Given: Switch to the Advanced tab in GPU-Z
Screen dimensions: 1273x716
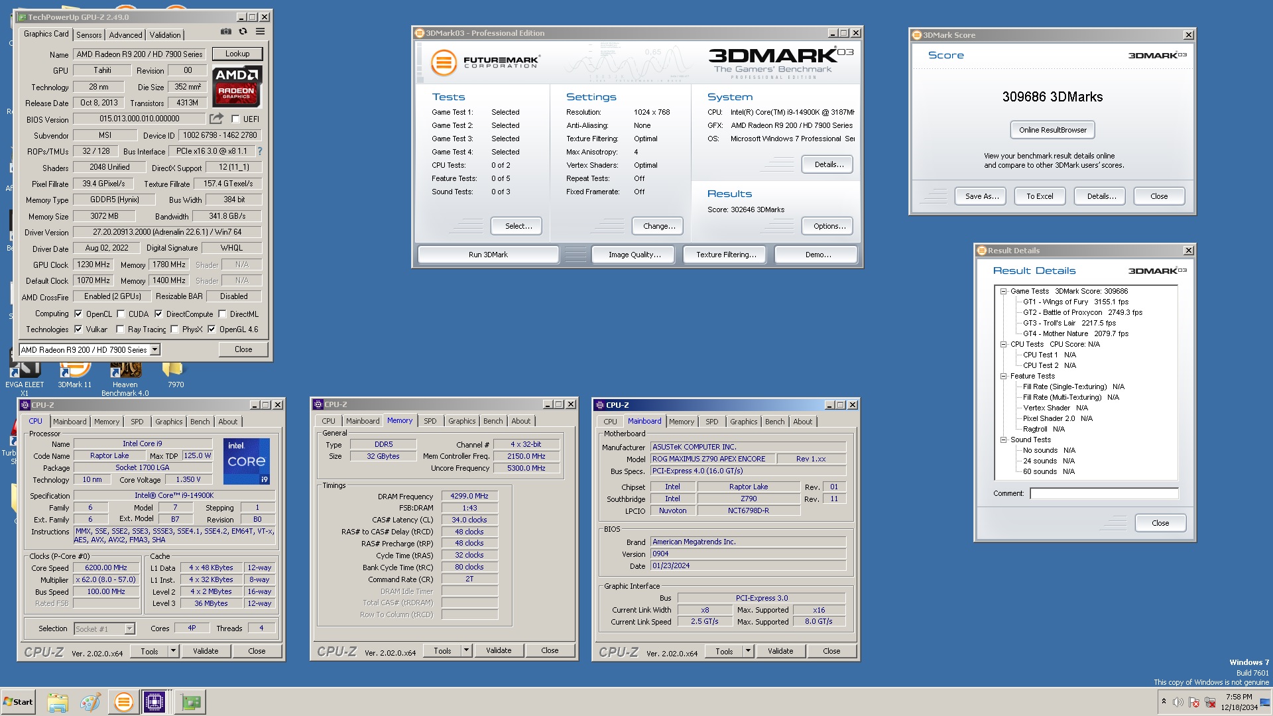Looking at the screenshot, I should (x=125, y=35).
